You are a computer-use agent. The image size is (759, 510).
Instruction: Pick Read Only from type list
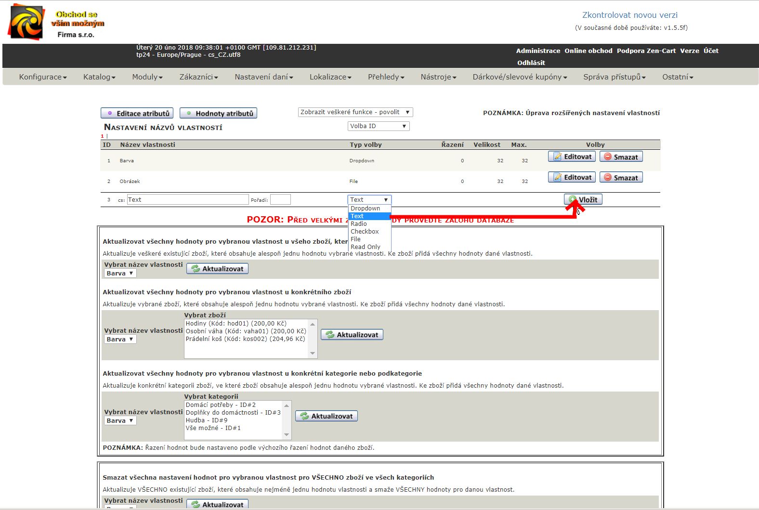click(x=366, y=247)
